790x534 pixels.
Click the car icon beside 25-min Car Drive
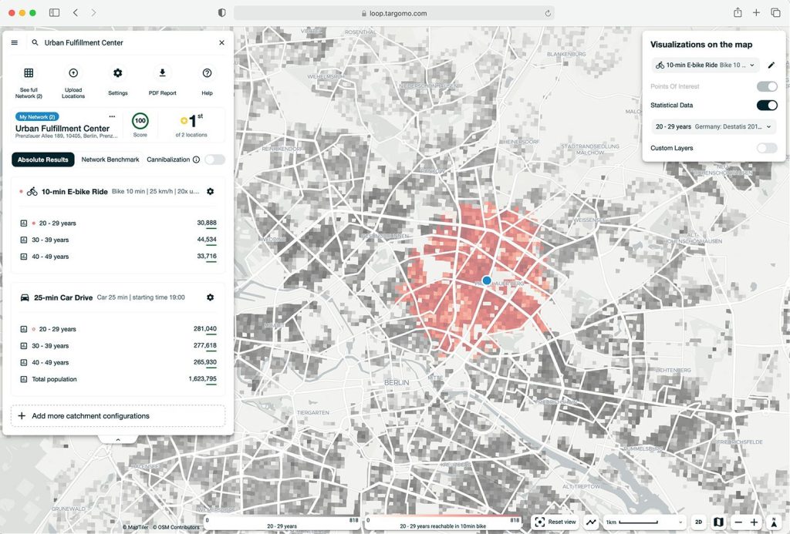[25, 297]
